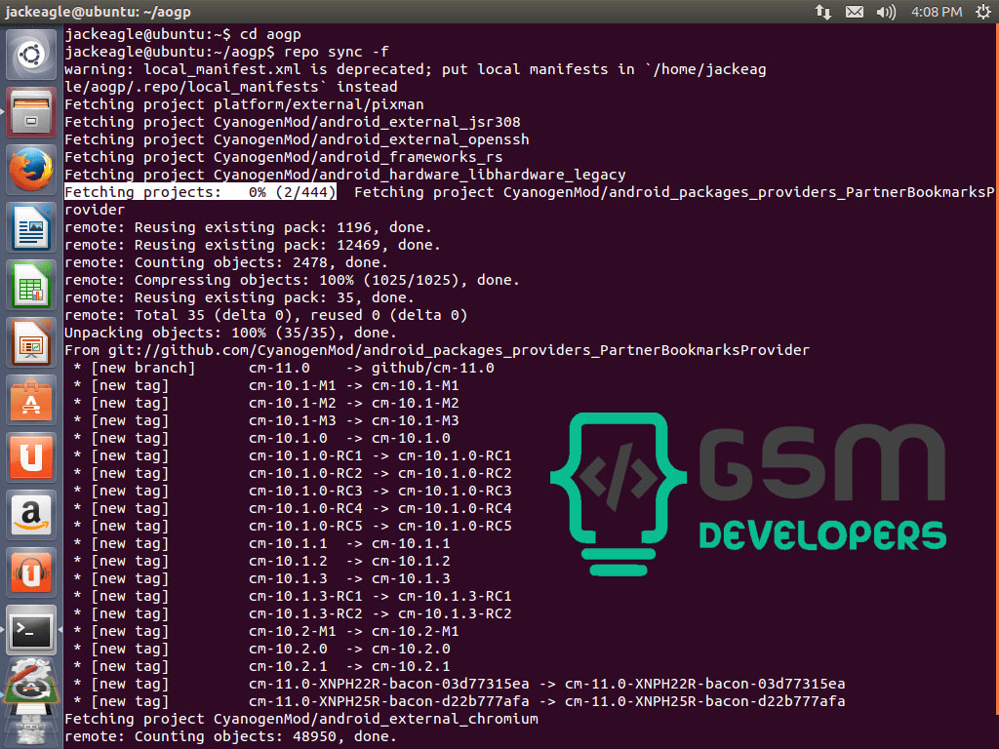Open LibreOffice Calc spreadsheet from the launcher
Viewport: 999px width, 749px height.
click(30, 286)
